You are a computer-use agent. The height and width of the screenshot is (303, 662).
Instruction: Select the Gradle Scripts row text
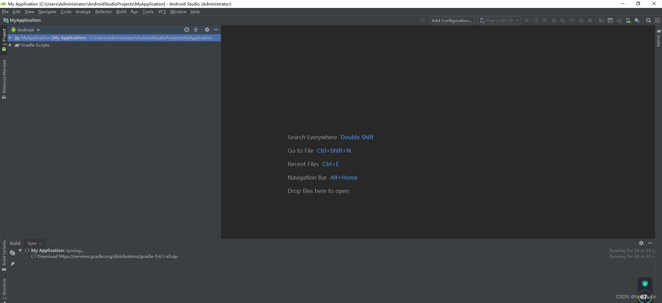35,45
